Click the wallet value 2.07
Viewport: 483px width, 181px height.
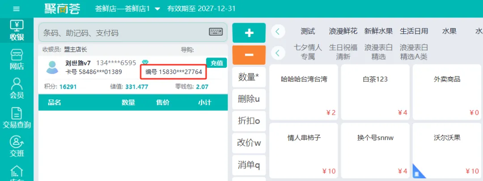[202, 87]
